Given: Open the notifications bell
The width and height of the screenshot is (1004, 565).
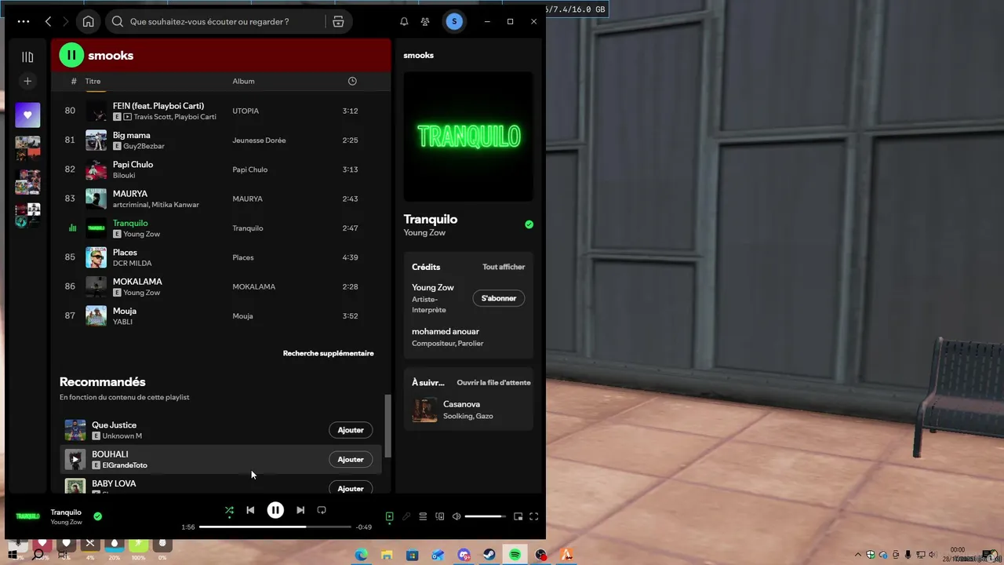Looking at the screenshot, I should (404, 22).
